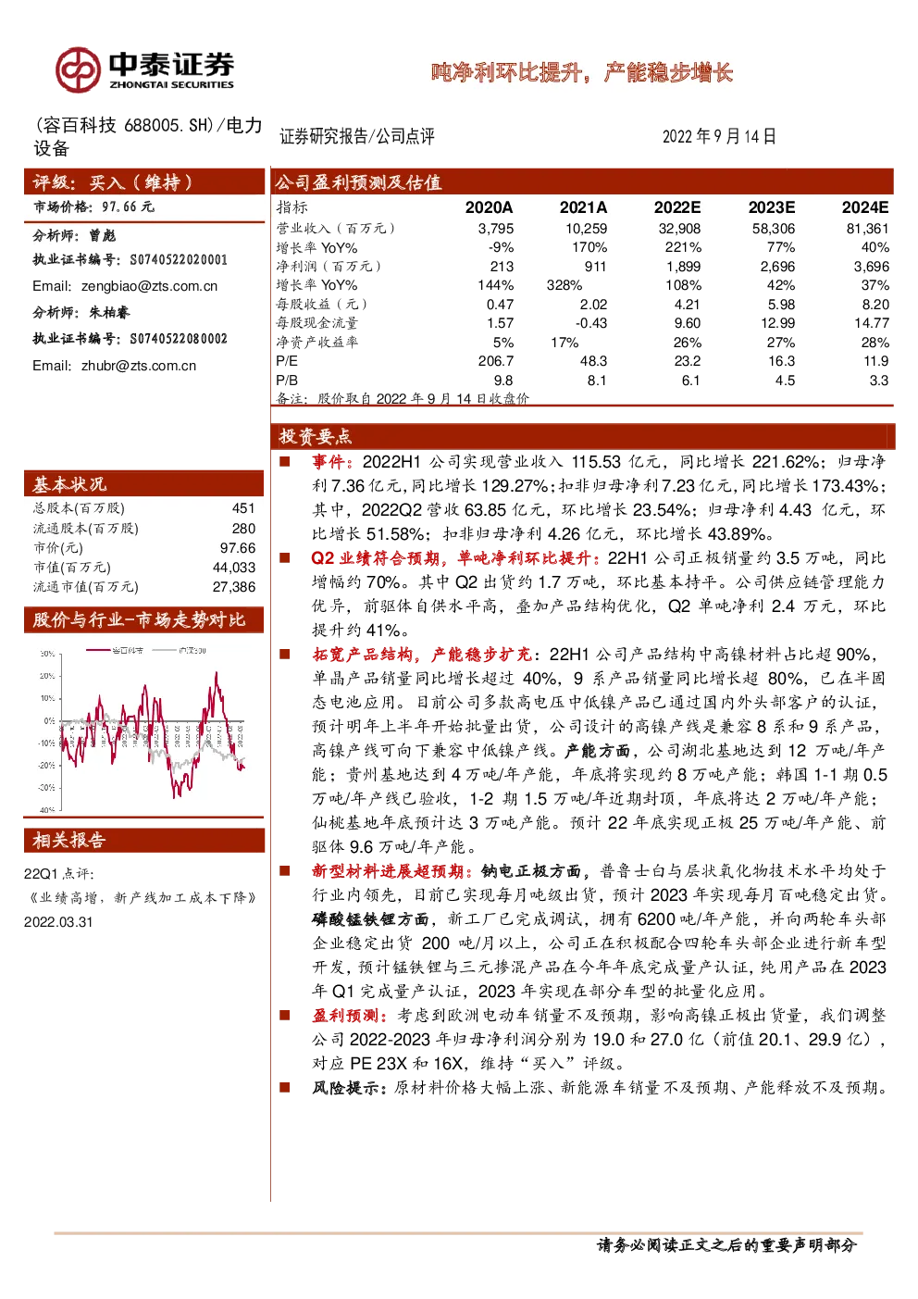Select the related report date 2022.03.31
This screenshot has width=918, height=1299.
[58, 922]
